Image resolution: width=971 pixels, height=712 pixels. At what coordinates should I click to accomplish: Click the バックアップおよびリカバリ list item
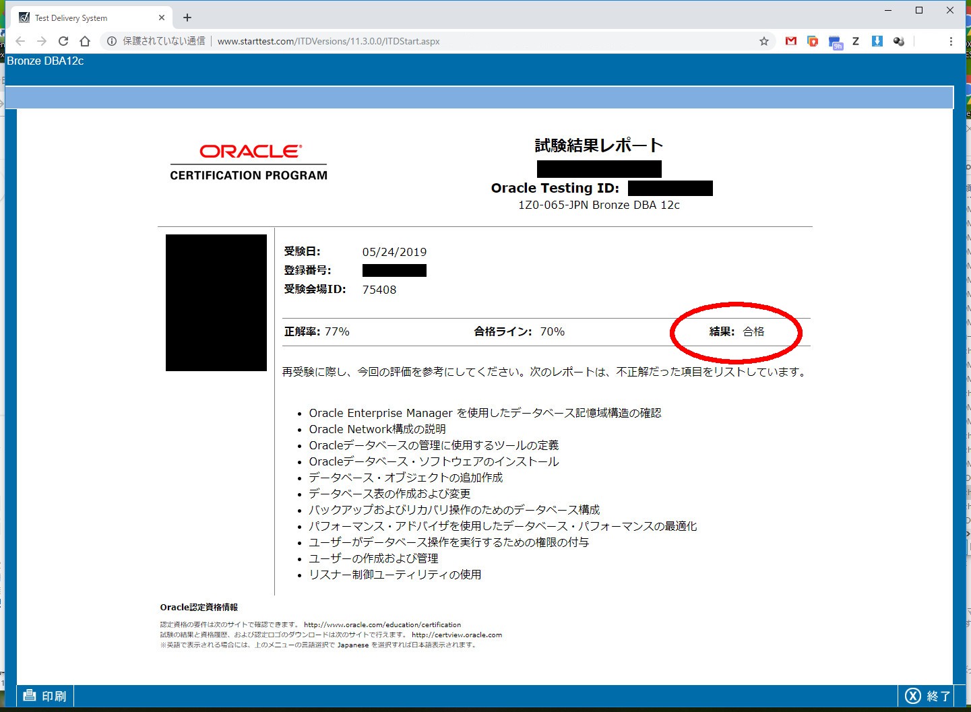click(x=454, y=510)
